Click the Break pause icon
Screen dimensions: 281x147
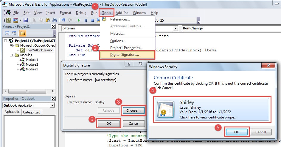pyautogui.click(x=86, y=20)
